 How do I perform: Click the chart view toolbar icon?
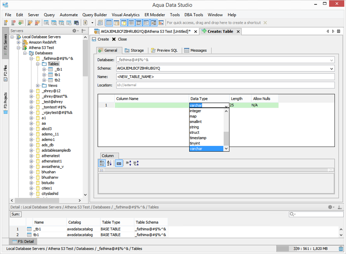161,23
